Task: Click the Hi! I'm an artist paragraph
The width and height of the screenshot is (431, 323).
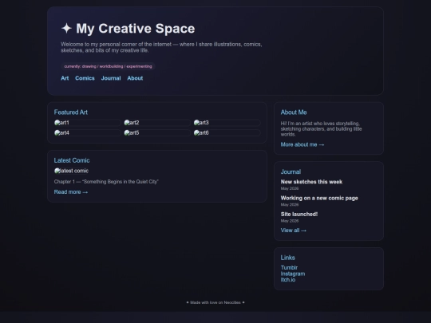Action: 321,129
